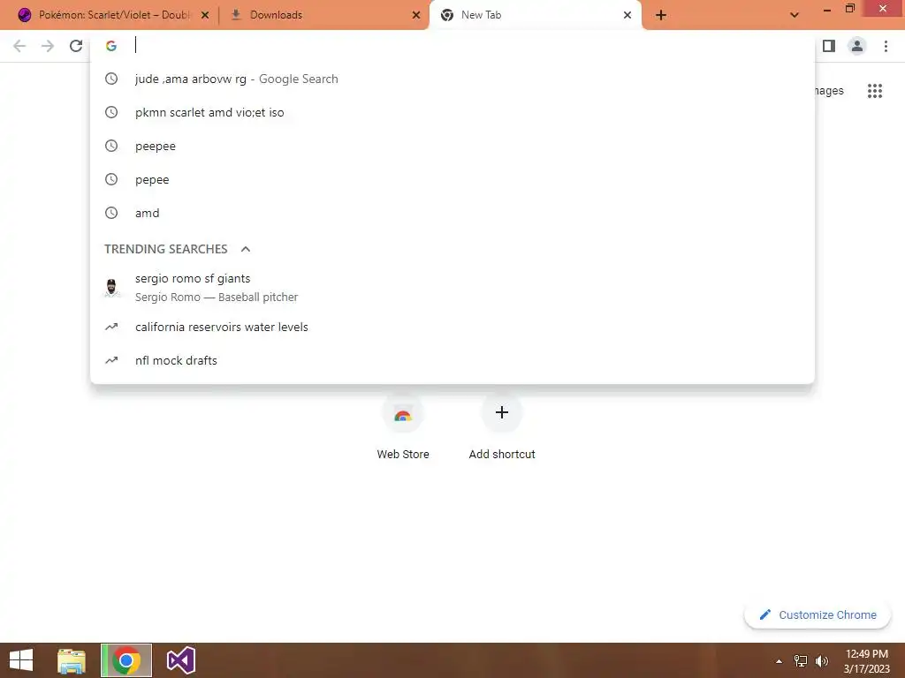Switch to the Downloads tab
This screenshot has height=678, width=905.
(324, 15)
